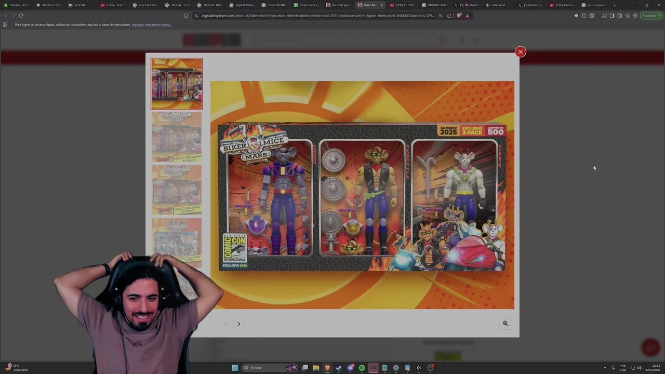Open a new browser tab with plus
Screen dimensions: 665x374
pyautogui.click(x=615, y=5)
